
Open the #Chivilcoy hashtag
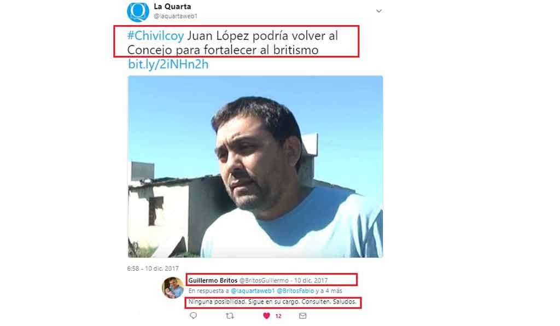click(155, 36)
